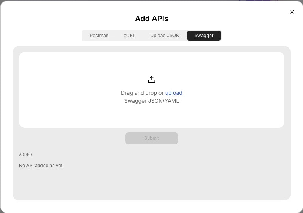Viewport: 303px width, 213px height.
Task: Click the blue upload link
Action: coord(174,93)
